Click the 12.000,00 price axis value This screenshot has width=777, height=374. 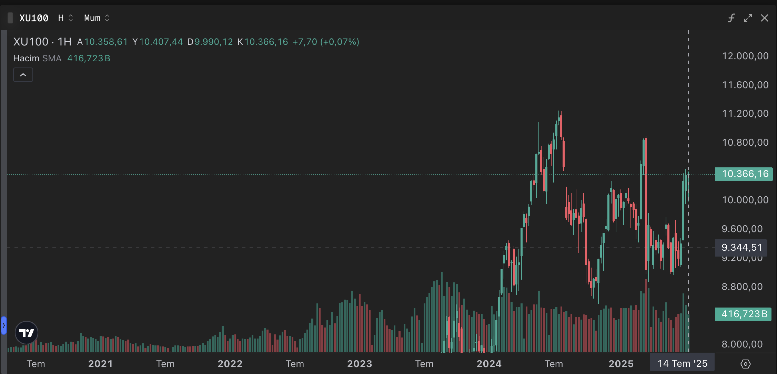pyautogui.click(x=745, y=56)
